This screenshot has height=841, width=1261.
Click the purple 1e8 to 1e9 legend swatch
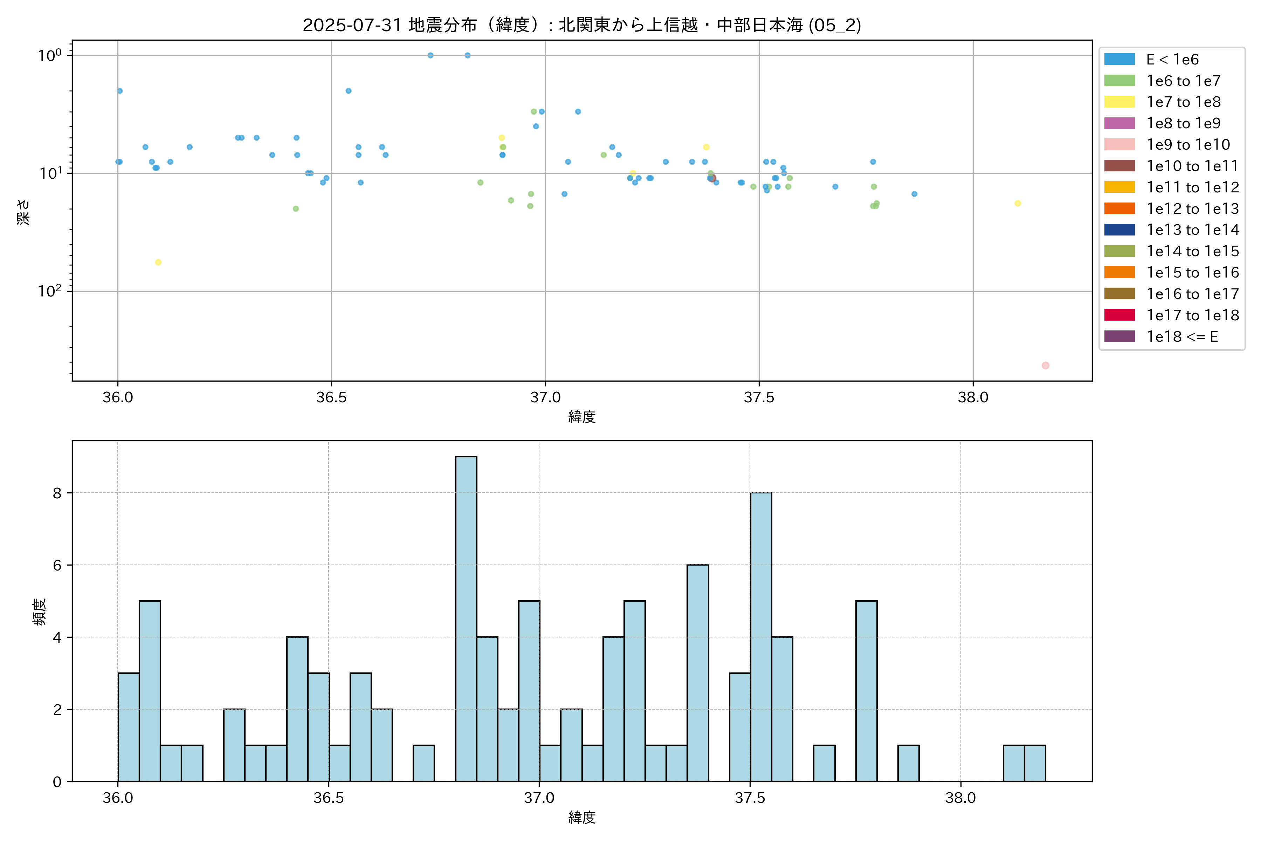(x=1119, y=123)
